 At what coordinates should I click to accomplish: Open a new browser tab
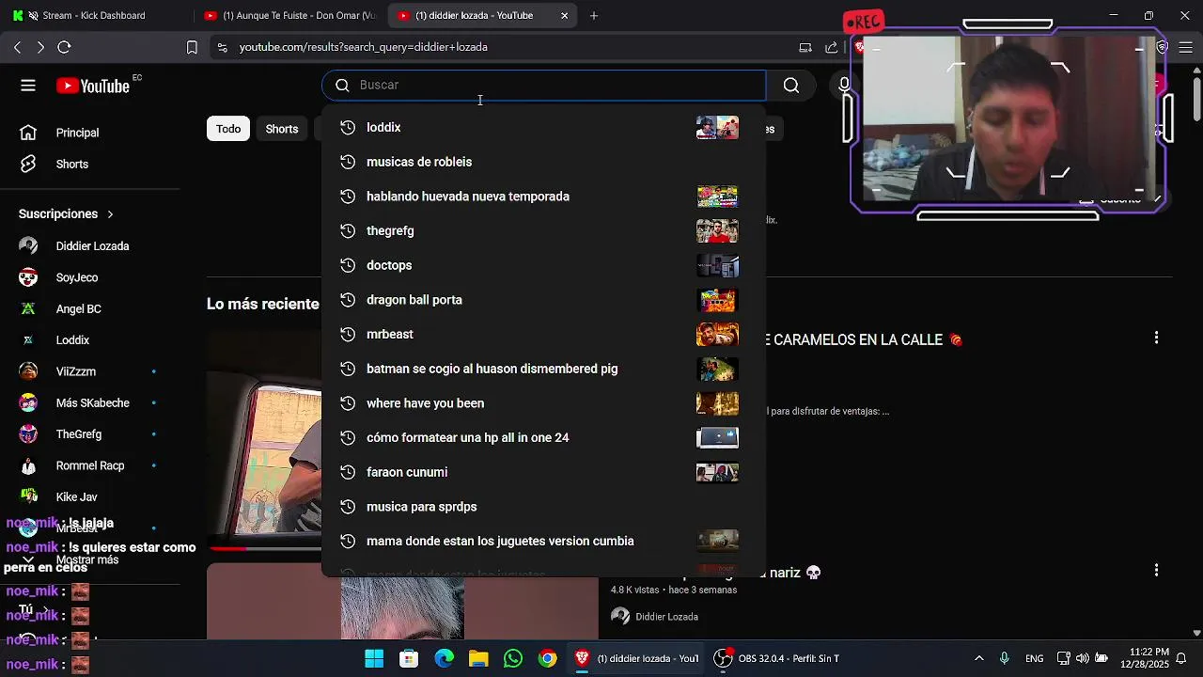click(x=594, y=15)
